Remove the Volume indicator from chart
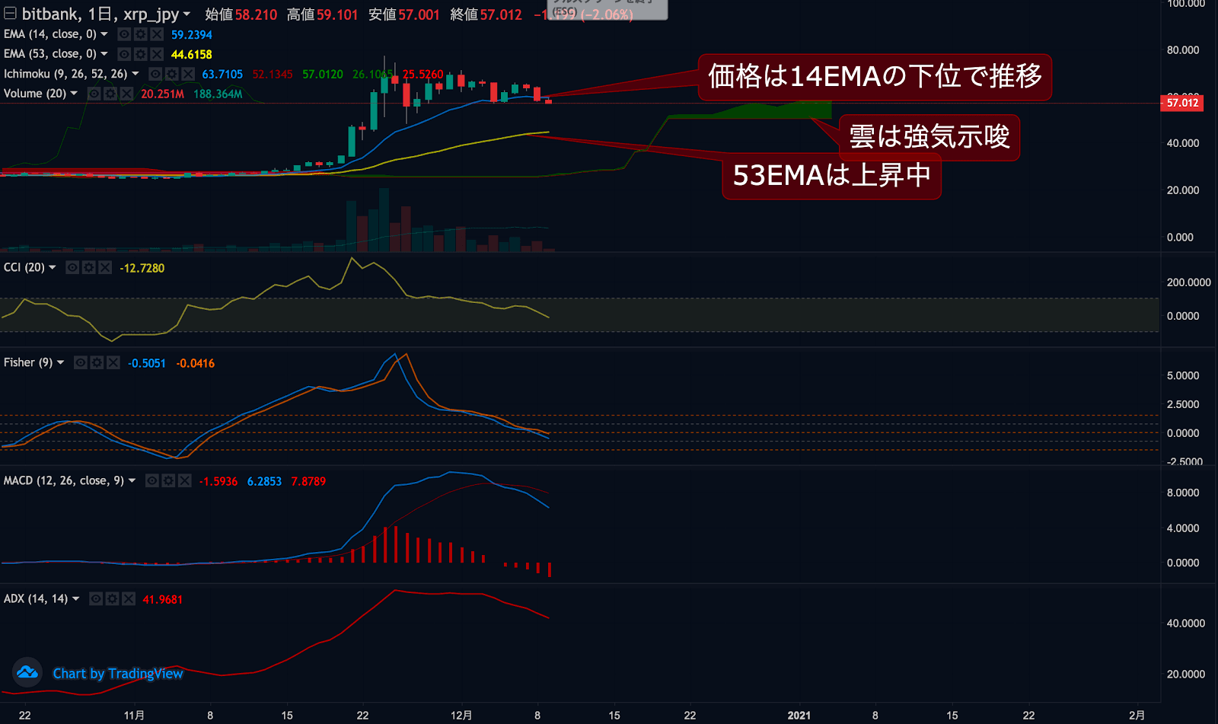The width and height of the screenshot is (1218, 724). point(127,94)
